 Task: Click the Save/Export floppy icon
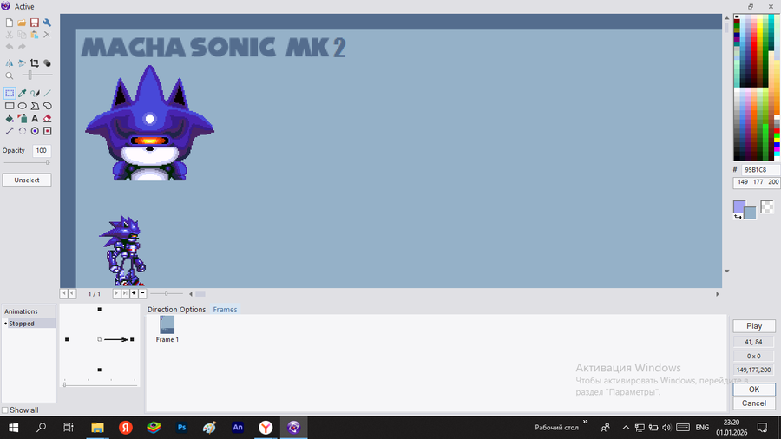[35, 23]
